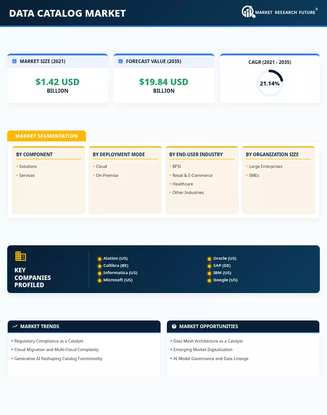This screenshot has width=327, height=415.
Task: Click the Market Research Future brand text
Action: pos(285,13)
